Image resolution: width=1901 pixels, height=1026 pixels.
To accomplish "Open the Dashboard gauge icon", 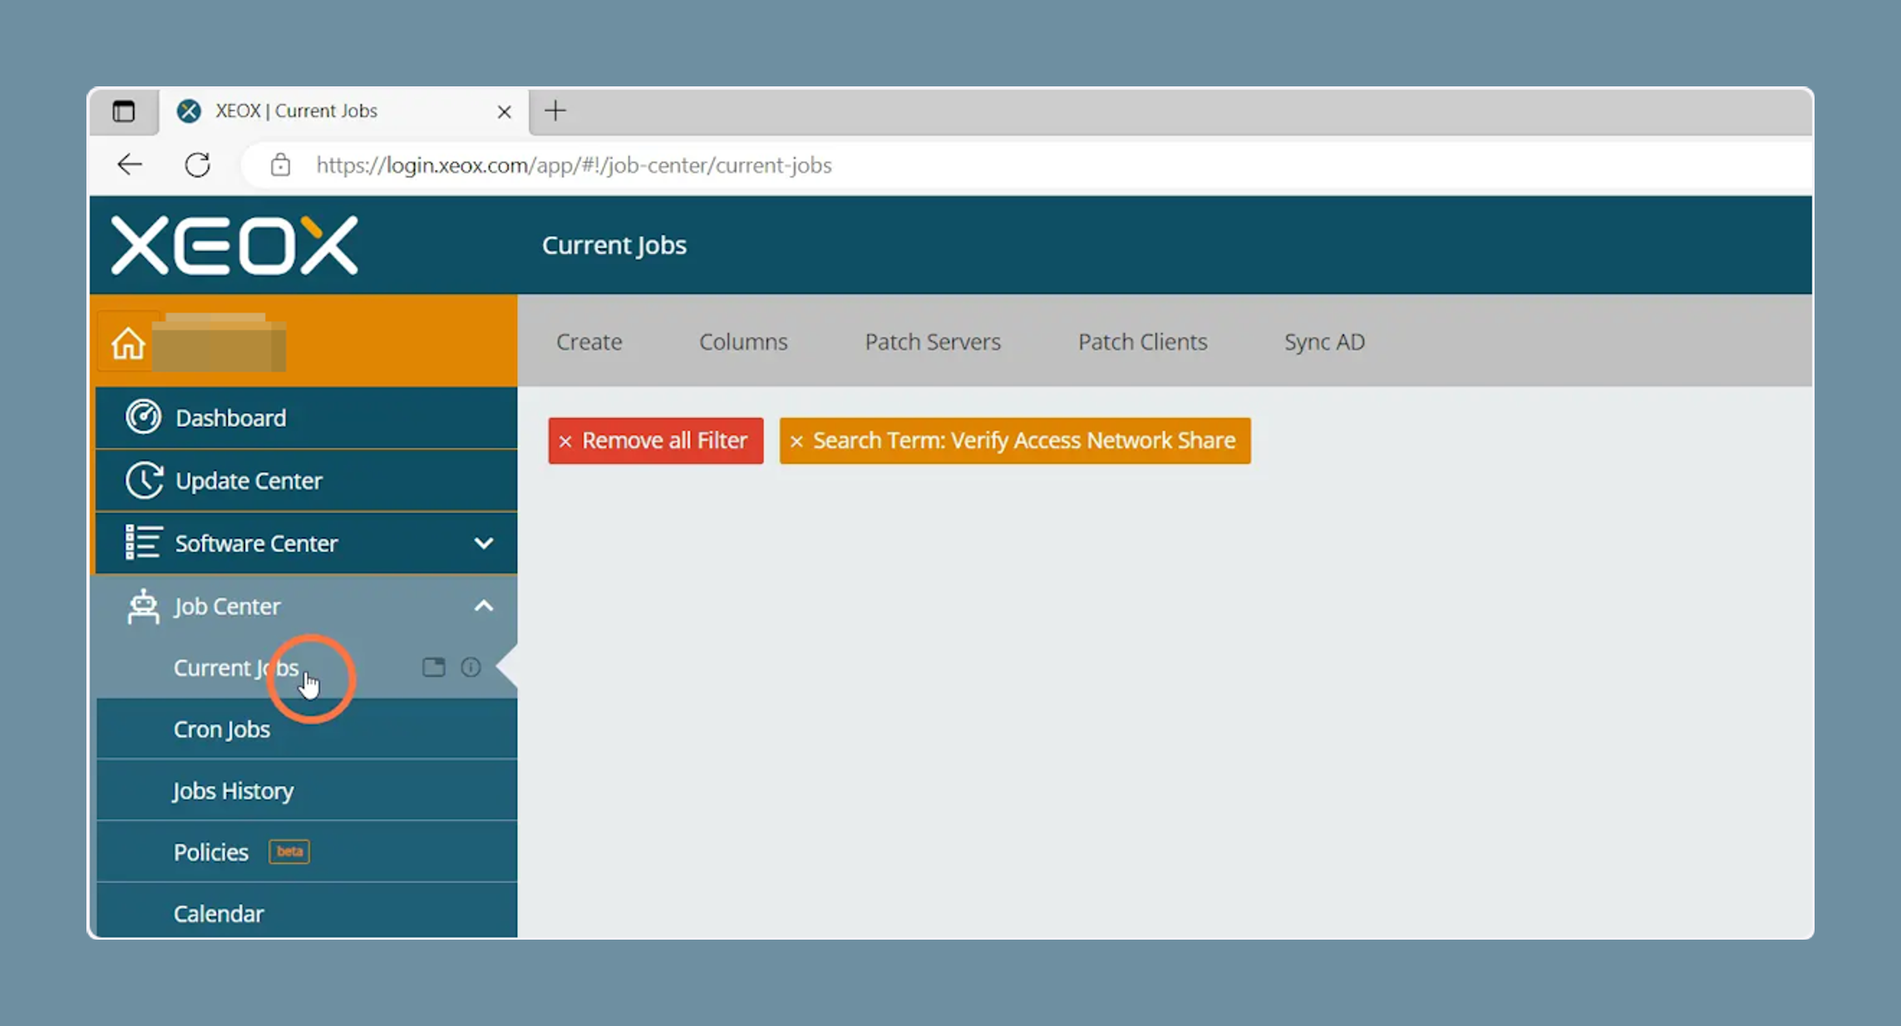I will point(143,417).
